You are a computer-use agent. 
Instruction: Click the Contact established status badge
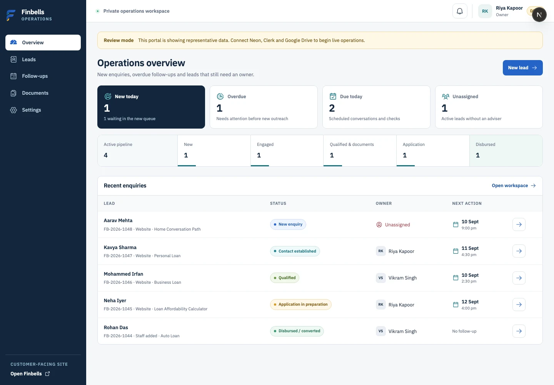pos(295,251)
